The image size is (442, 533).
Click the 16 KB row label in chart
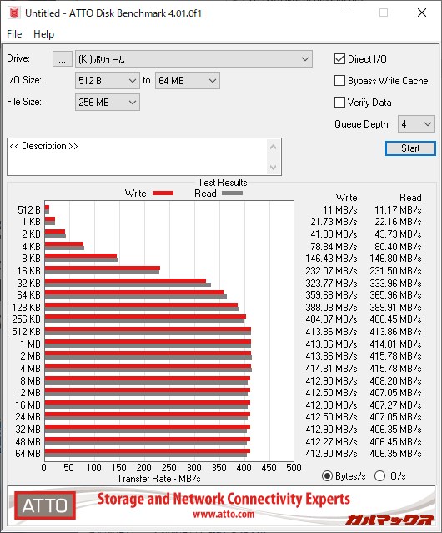pyautogui.click(x=28, y=271)
